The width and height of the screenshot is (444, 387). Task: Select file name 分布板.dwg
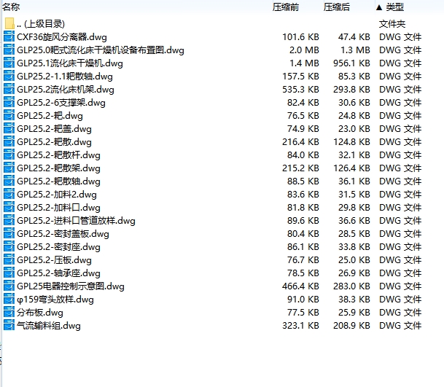(40, 313)
